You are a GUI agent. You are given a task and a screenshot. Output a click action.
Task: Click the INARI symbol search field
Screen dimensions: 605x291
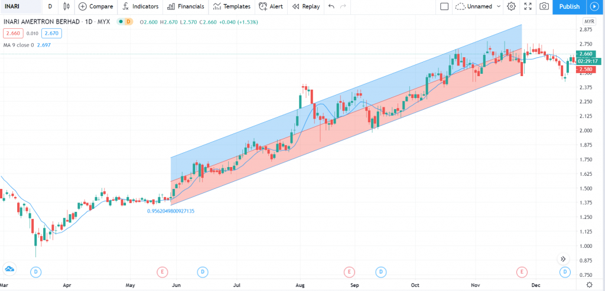pyautogui.click(x=21, y=6)
